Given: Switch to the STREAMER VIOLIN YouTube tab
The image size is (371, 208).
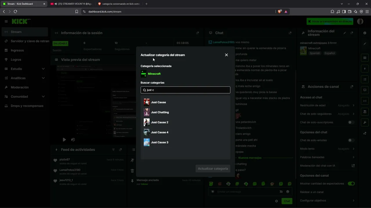Looking at the screenshot, I should coord(71,4).
